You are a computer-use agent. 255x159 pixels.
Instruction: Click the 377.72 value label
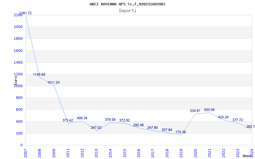(237, 120)
